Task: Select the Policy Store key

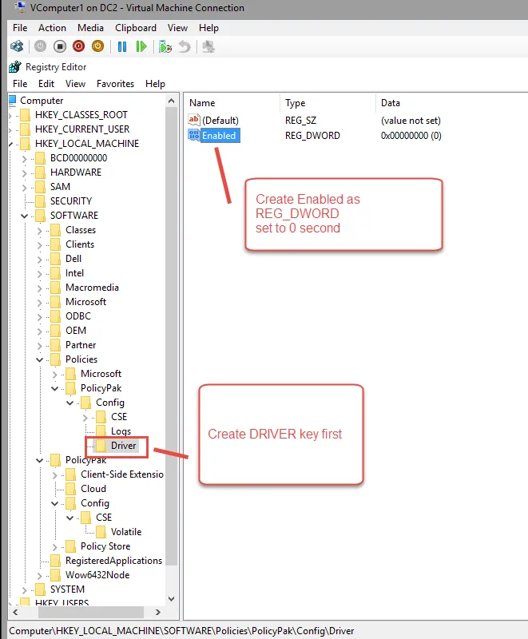Action: 105,546
